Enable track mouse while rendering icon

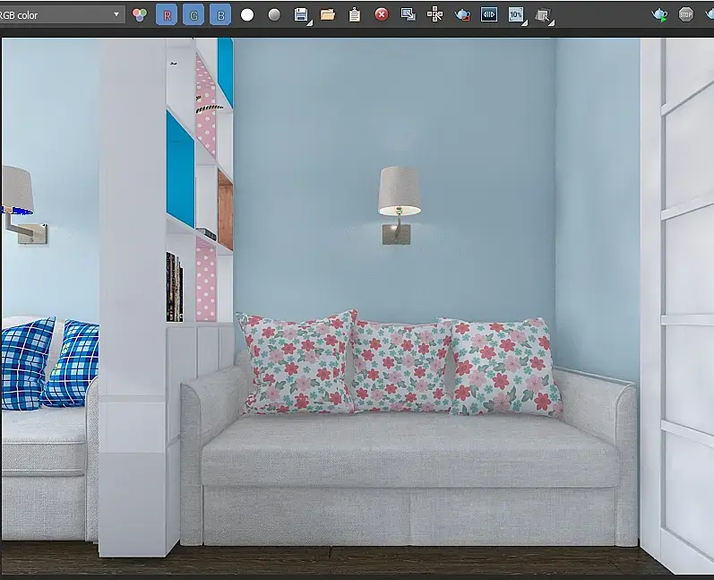click(x=434, y=15)
